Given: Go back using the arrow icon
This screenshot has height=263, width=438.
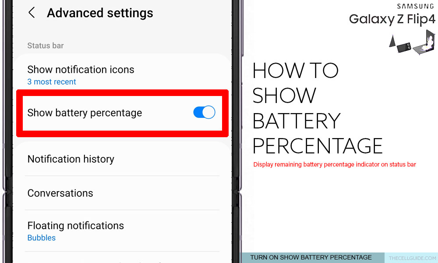Looking at the screenshot, I should 32,13.
